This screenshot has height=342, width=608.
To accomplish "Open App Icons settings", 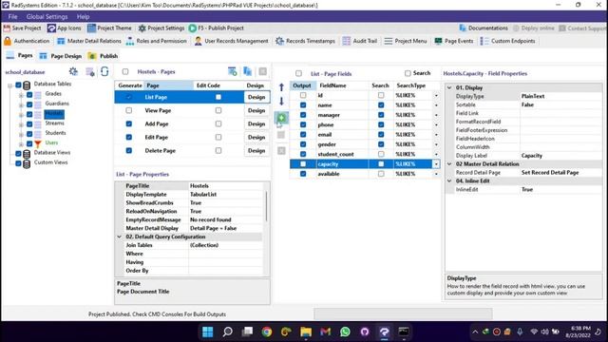I will [64, 28].
